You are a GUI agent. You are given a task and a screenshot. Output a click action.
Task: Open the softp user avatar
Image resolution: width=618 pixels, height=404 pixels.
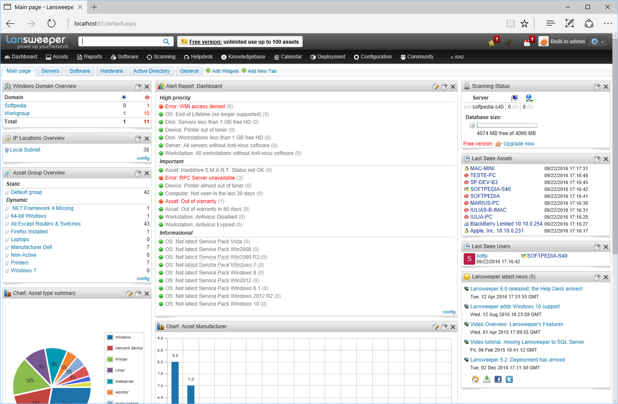(469, 259)
